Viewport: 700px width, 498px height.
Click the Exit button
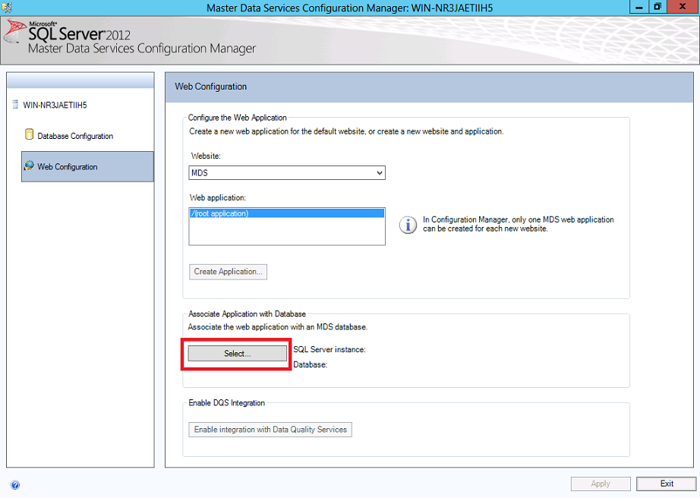[667, 484]
